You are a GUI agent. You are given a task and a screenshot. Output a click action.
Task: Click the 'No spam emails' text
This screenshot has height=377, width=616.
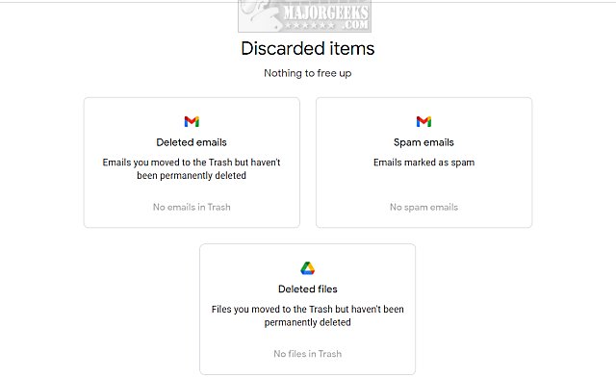pyautogui.click(x=423, y=207)
